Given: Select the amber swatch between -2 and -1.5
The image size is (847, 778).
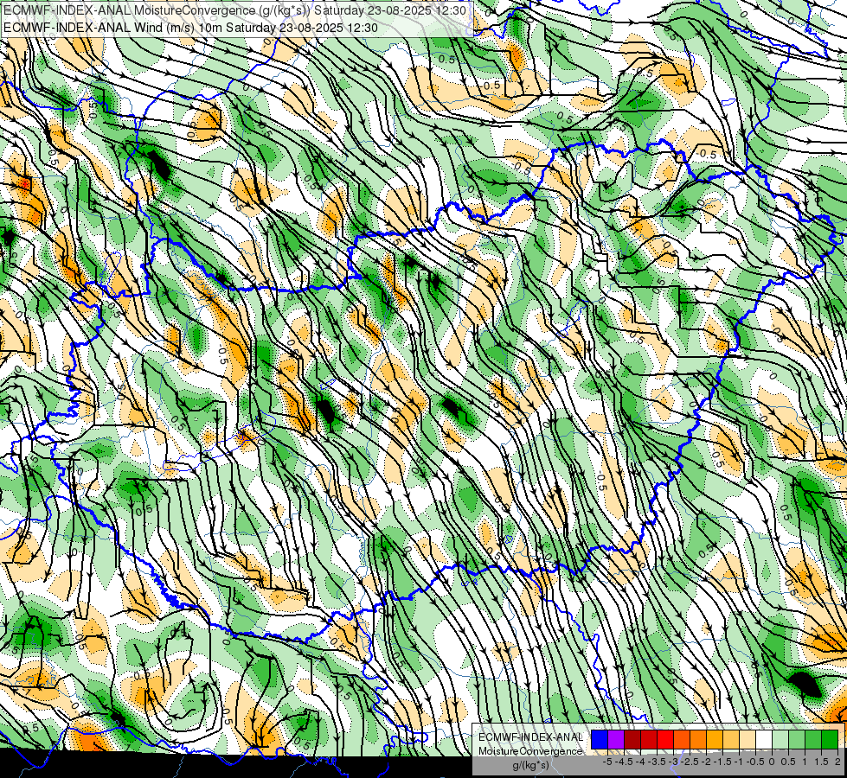Looking at the screenshot, I should click(715, 740).
